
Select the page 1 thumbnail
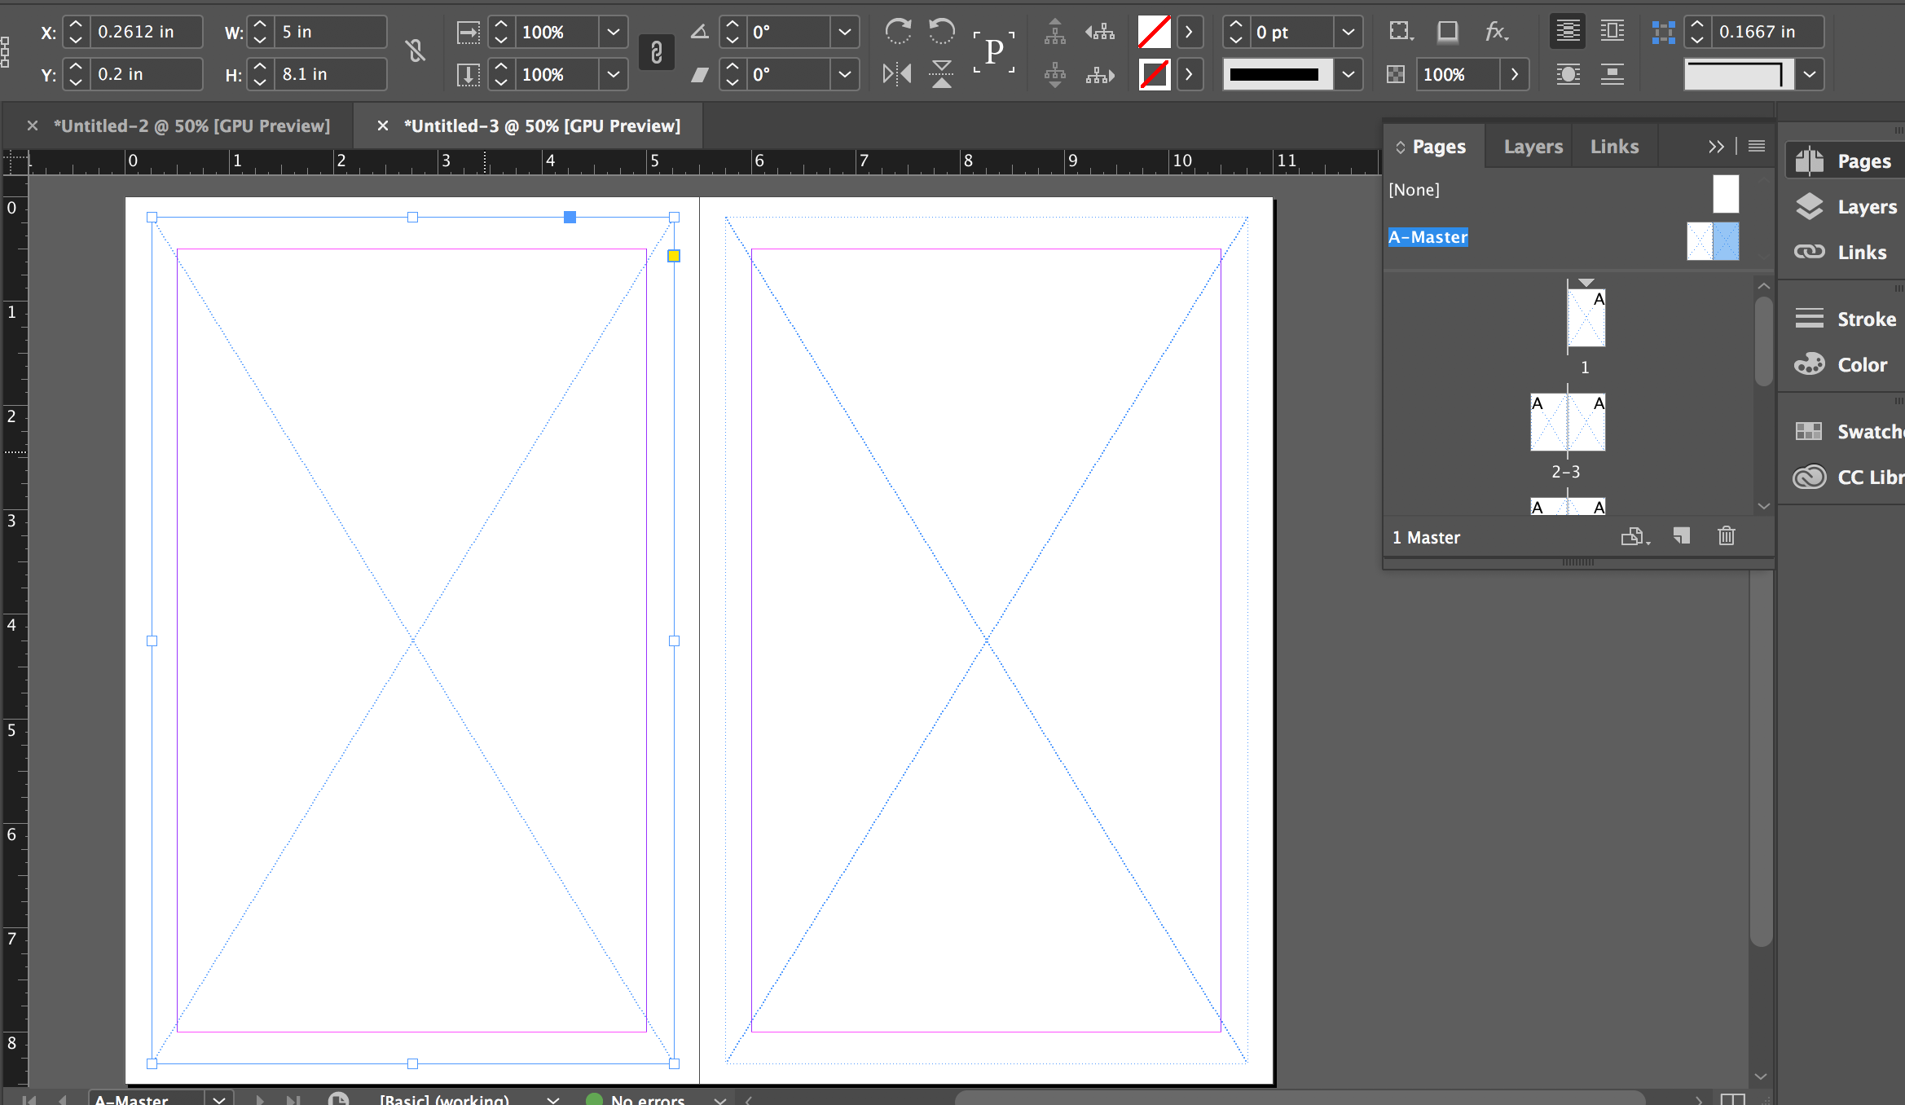[1586, 318]
